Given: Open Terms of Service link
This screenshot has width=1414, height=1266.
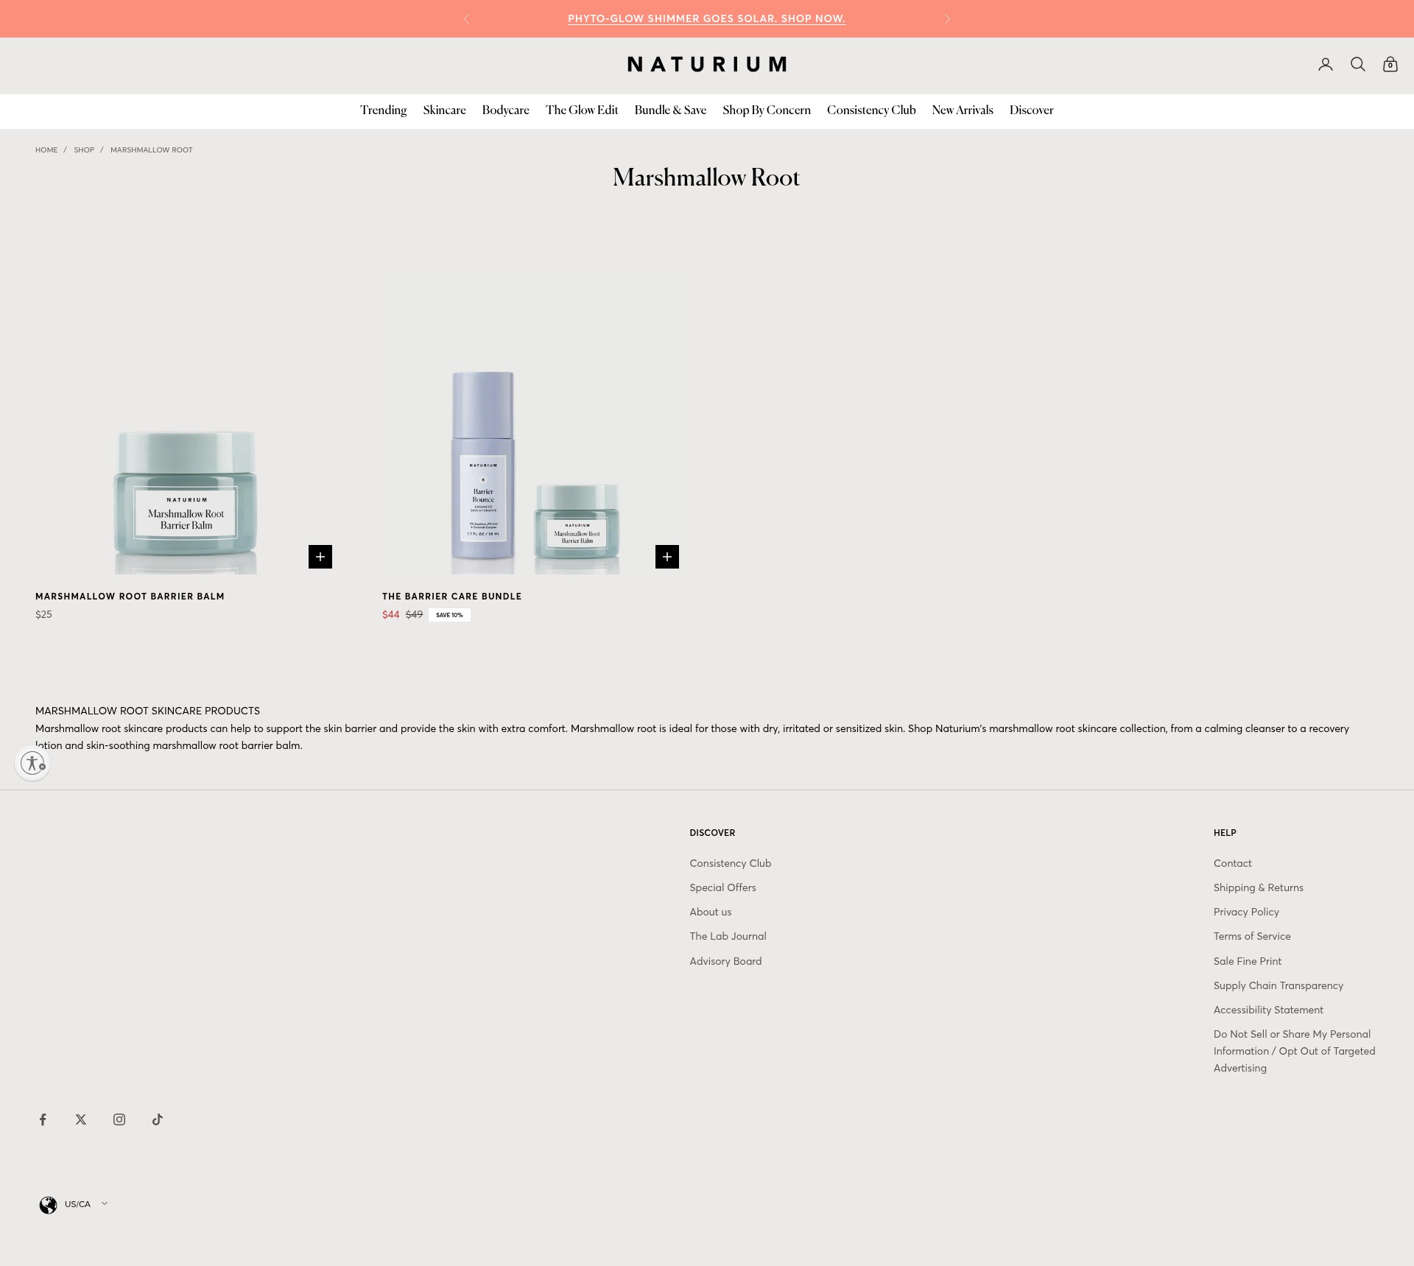Looking at the screenshot, I should (x=1252, y=936).
